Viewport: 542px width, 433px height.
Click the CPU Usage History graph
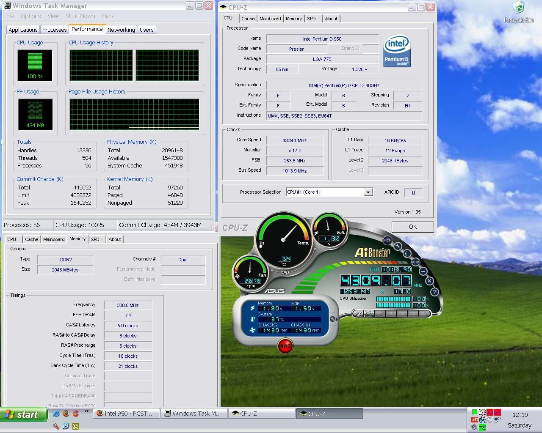point(134,66)
